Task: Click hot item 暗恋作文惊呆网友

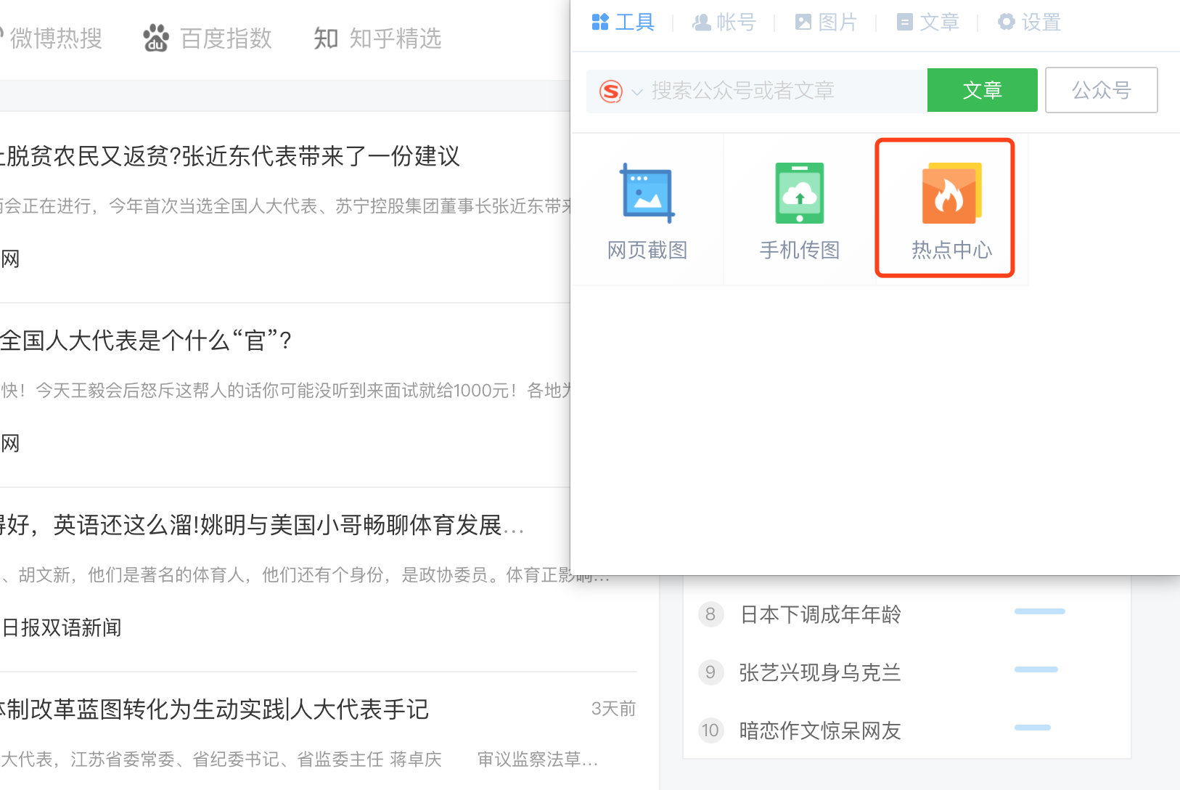Action: (x=820, y=730)
